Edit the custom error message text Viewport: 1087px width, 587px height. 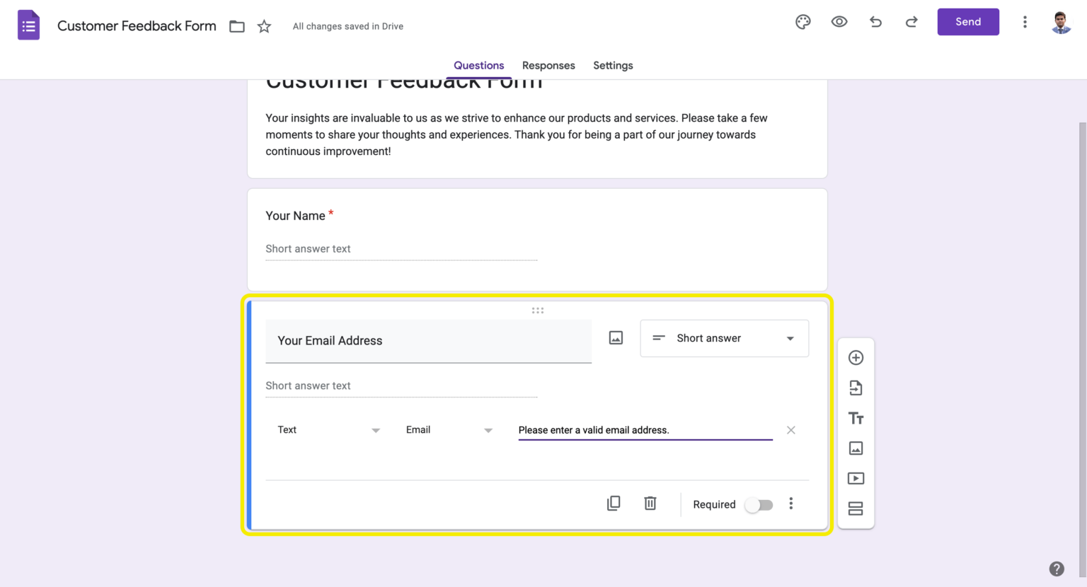click(644, 429)
